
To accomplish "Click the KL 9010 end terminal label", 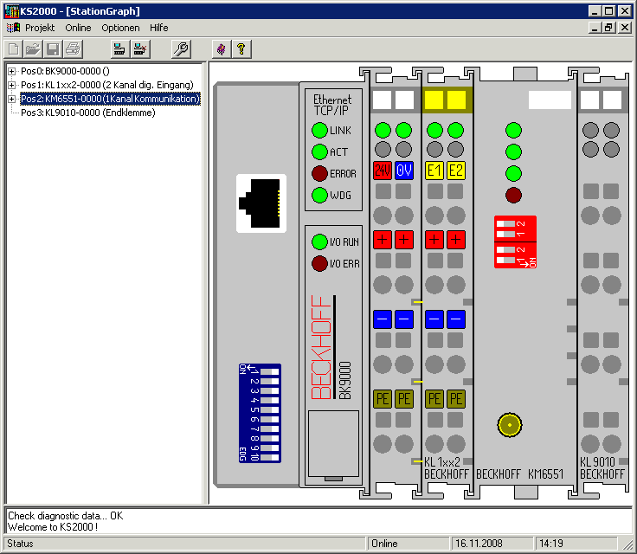I will tap(597, 461).
